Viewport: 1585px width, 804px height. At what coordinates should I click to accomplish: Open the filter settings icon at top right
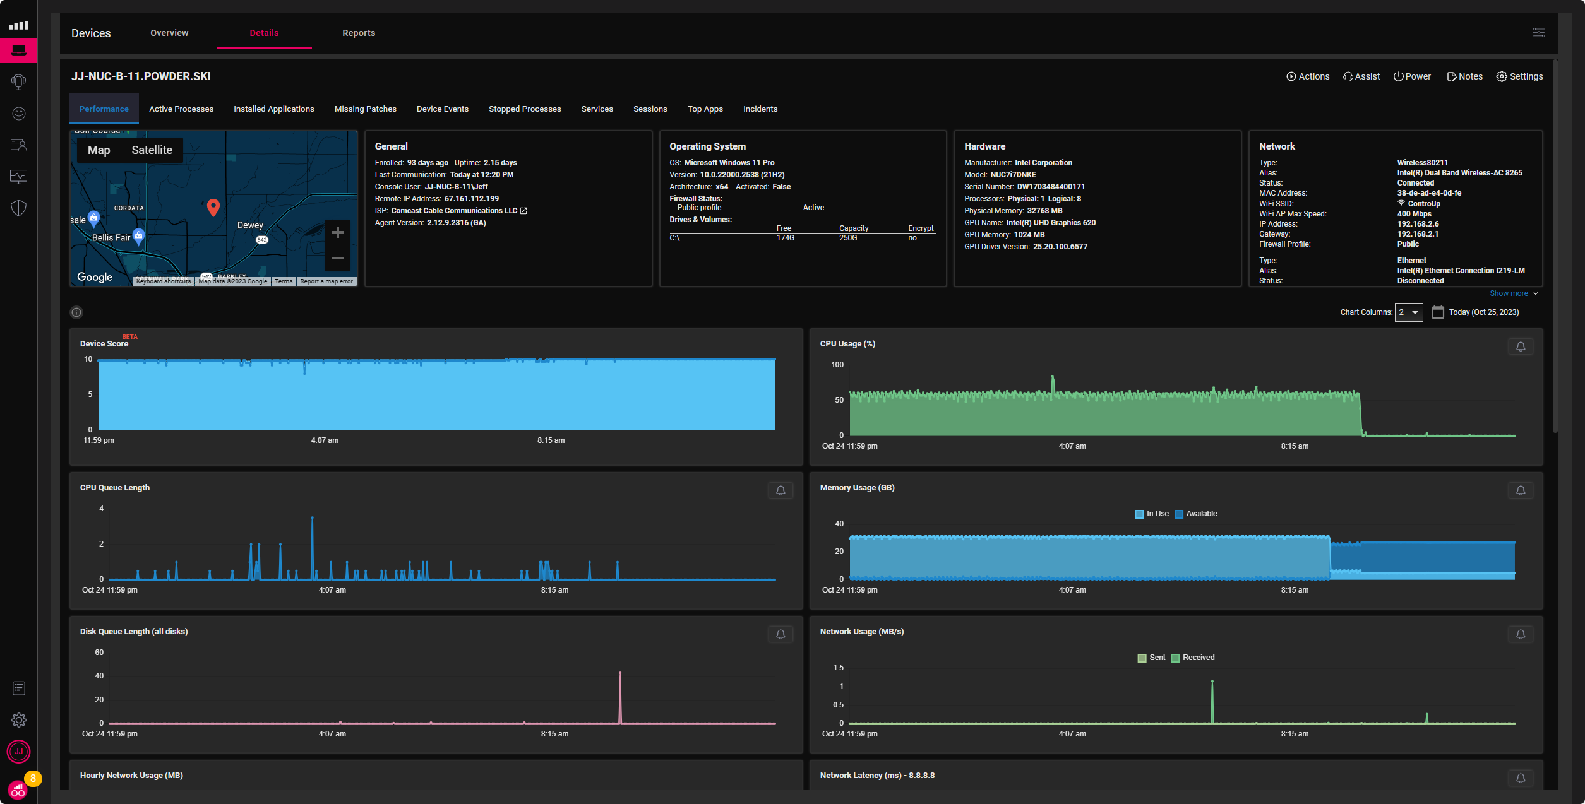pos(1538,33)
